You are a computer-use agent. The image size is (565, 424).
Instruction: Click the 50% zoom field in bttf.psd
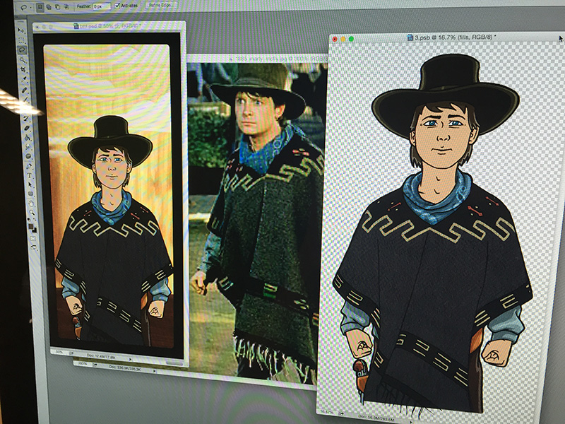(59, 352)
